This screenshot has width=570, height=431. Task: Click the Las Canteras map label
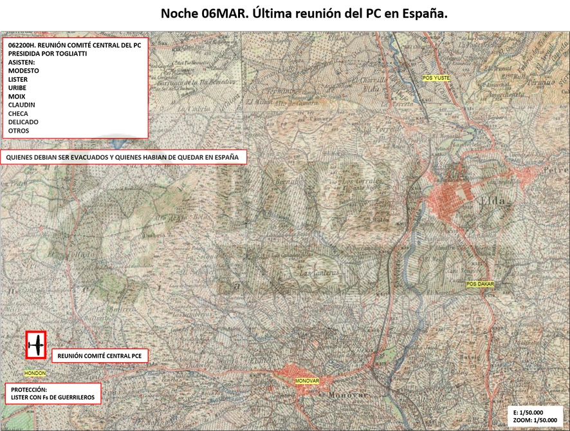(319, 273)
